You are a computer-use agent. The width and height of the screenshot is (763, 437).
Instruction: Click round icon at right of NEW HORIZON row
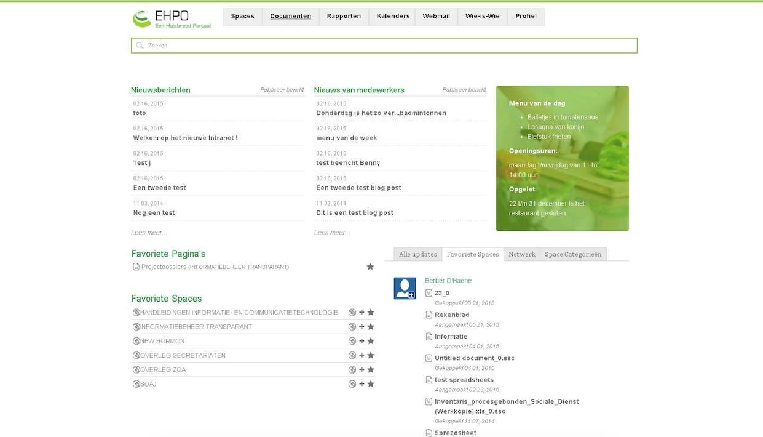coord(352,341)
